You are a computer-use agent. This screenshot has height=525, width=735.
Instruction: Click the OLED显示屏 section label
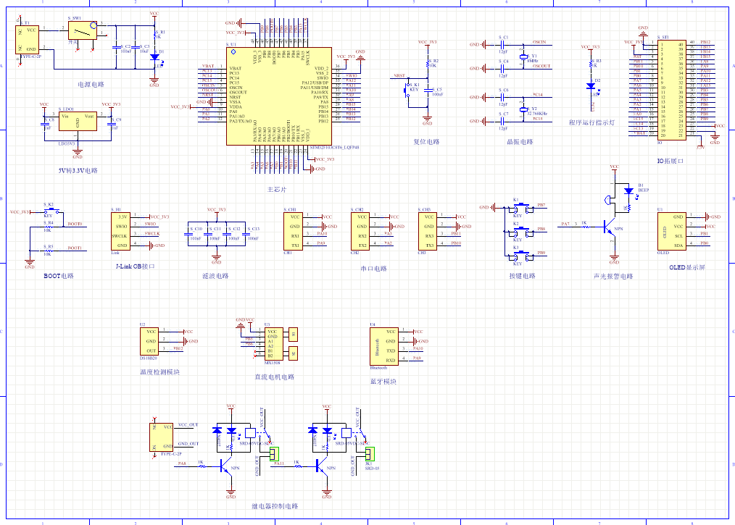[687, 267]
